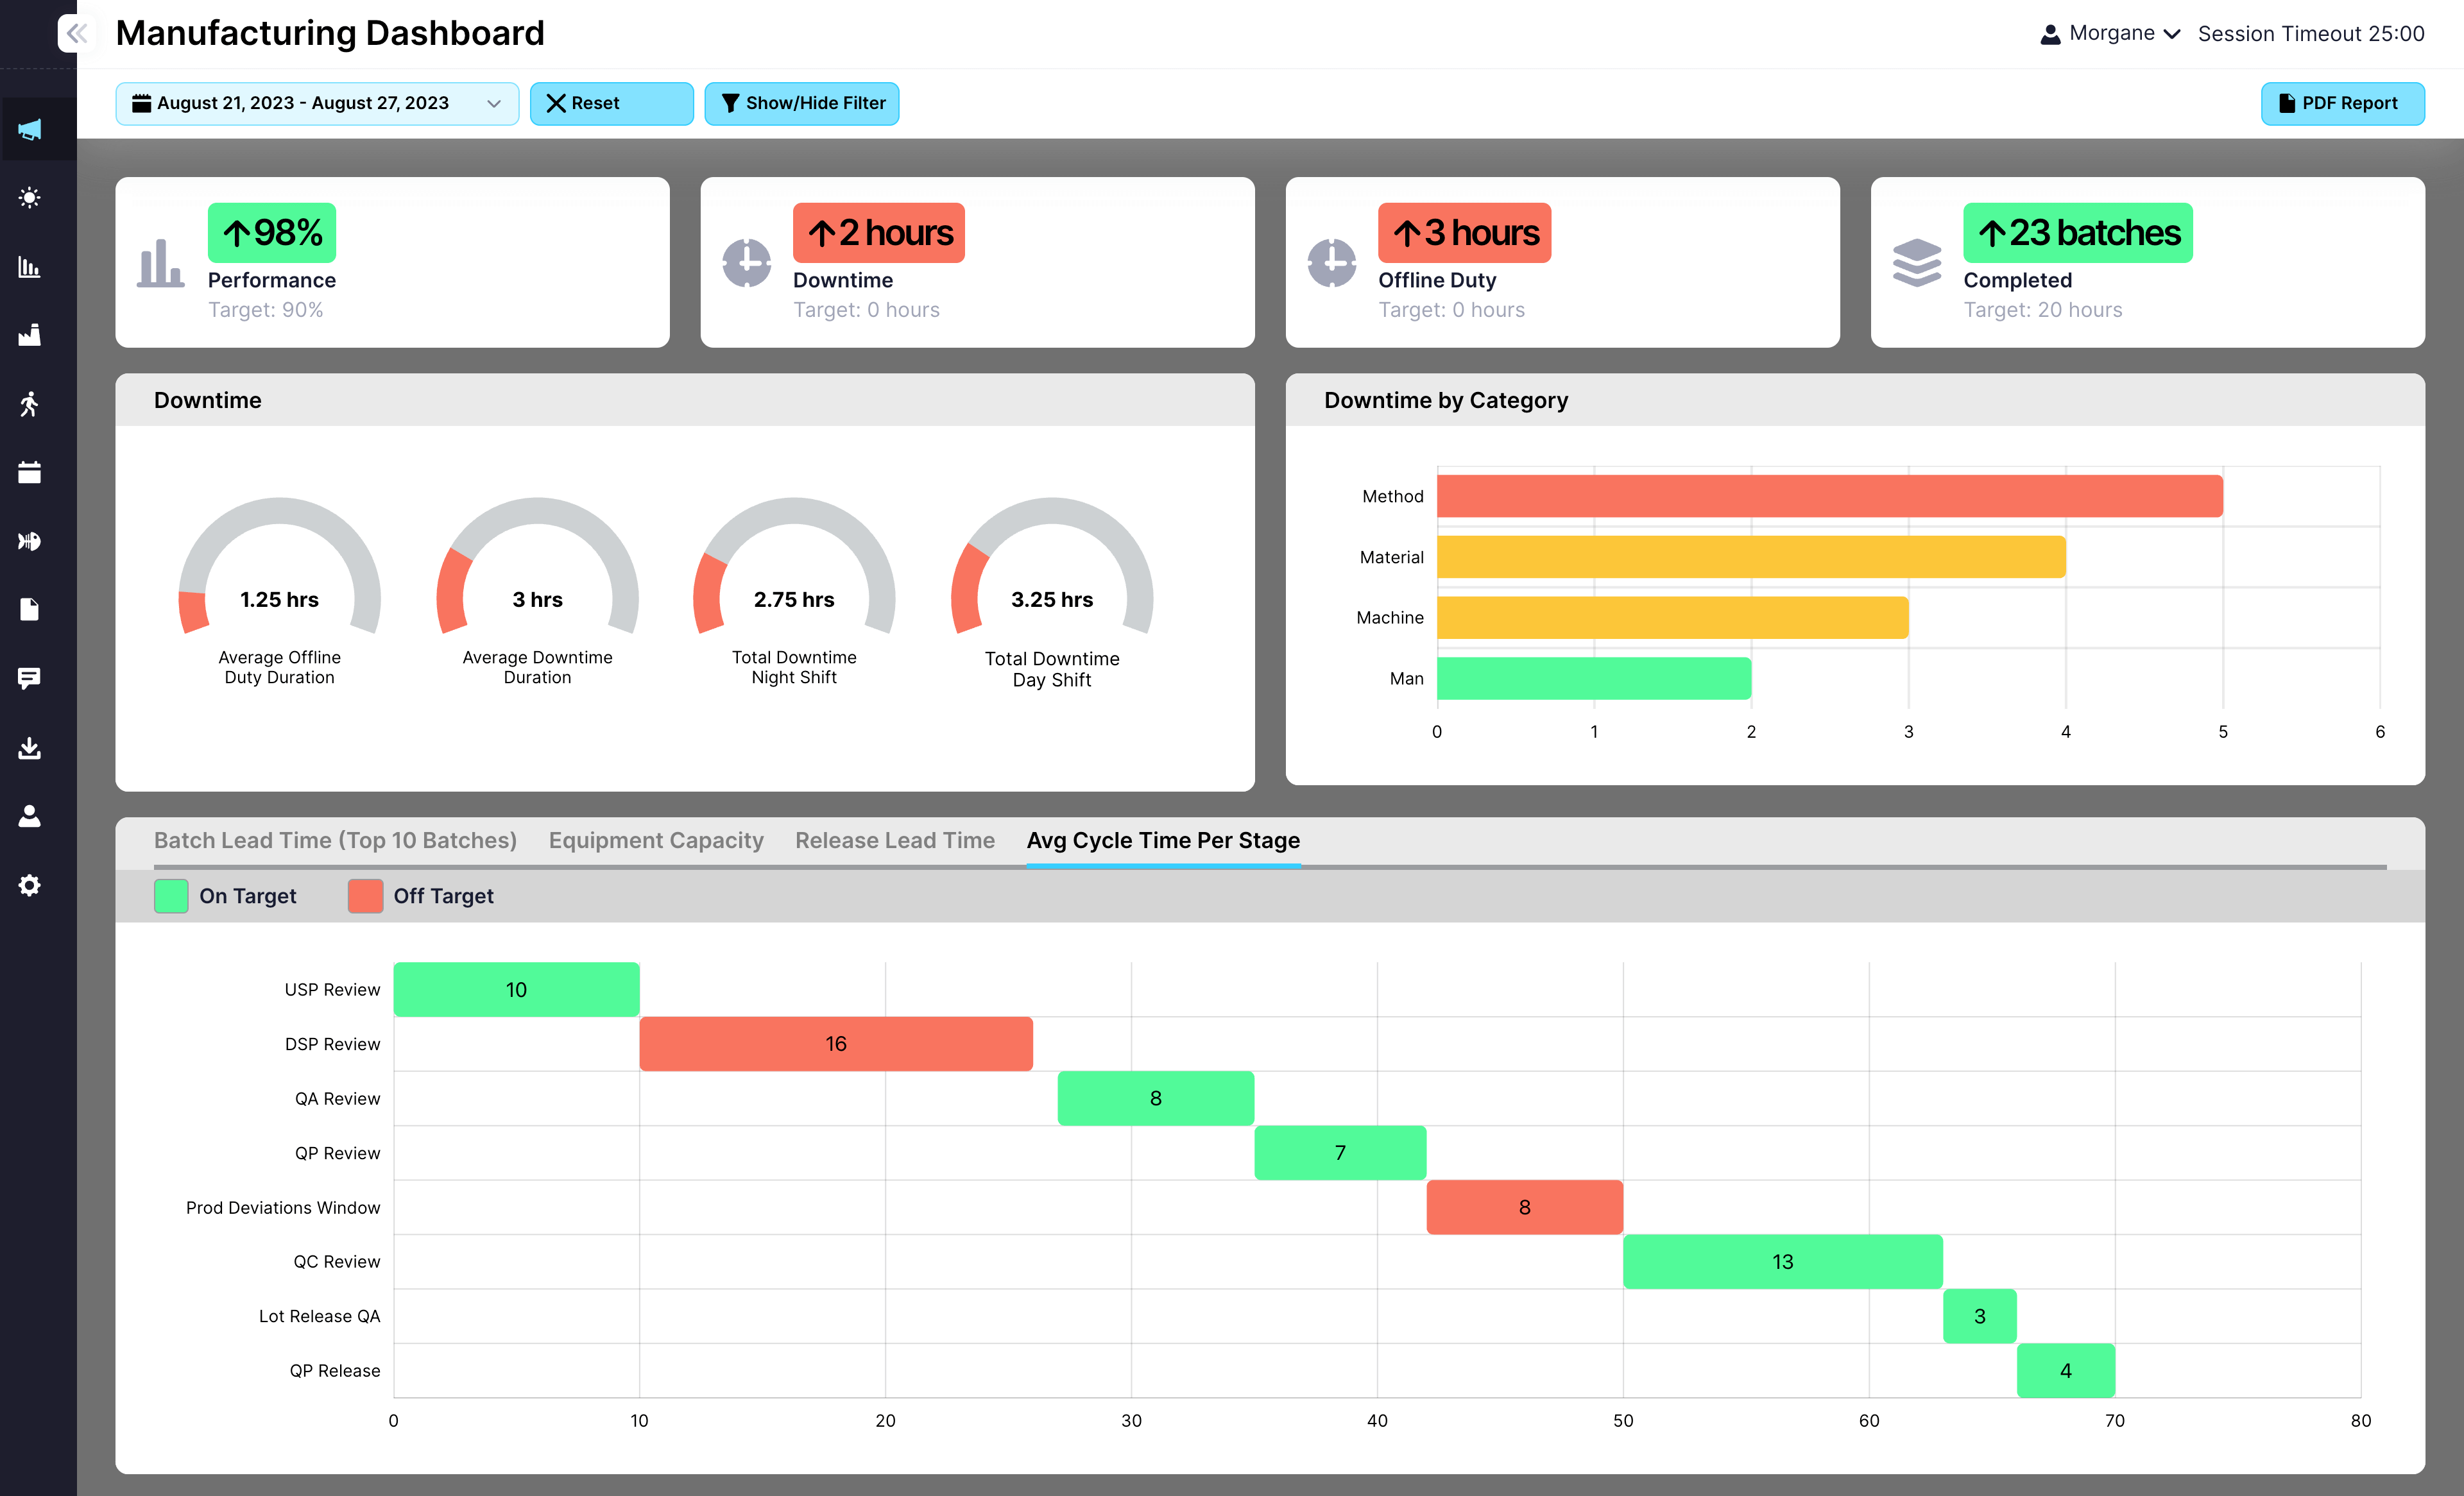Open the Release Lead Time tab

pos(894,840)
